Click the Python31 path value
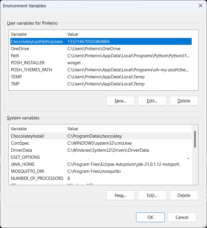Screen dimensions: 207x228 pyautogui.click(x=128, y=56)
